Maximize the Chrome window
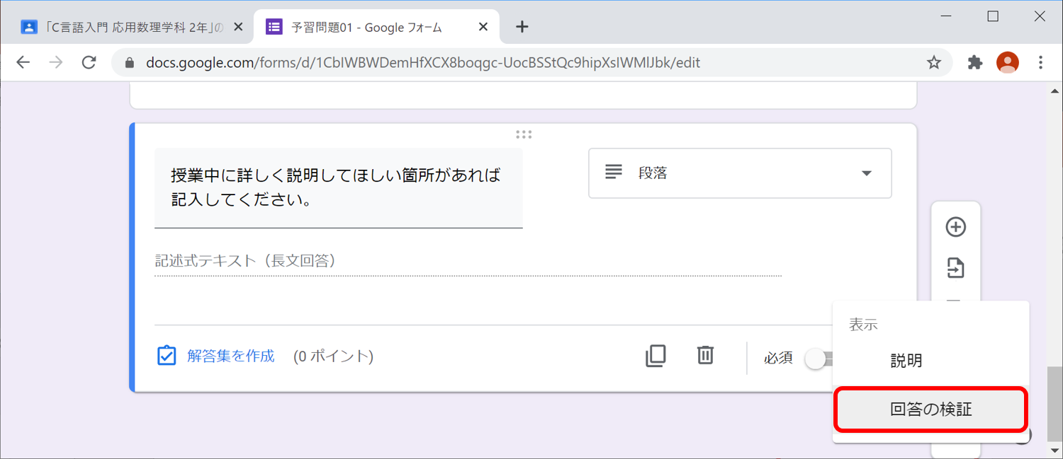 click(x=993, y=16)
